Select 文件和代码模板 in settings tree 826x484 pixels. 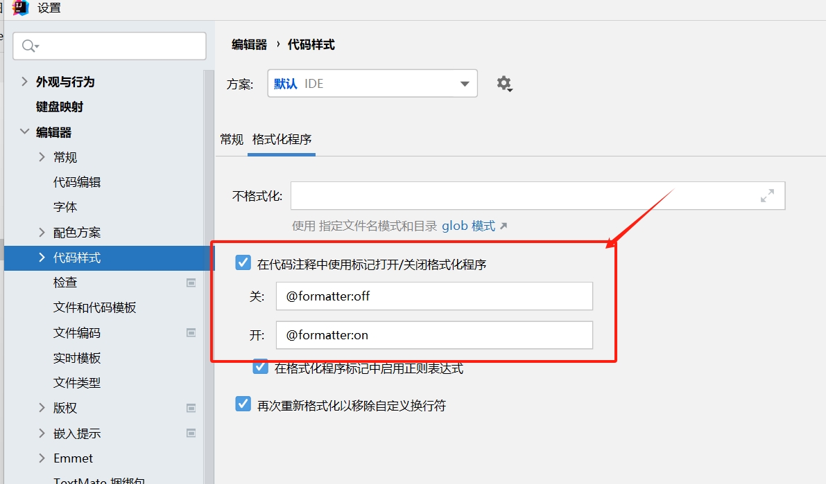pyautogui.click(x=95, y=307)
